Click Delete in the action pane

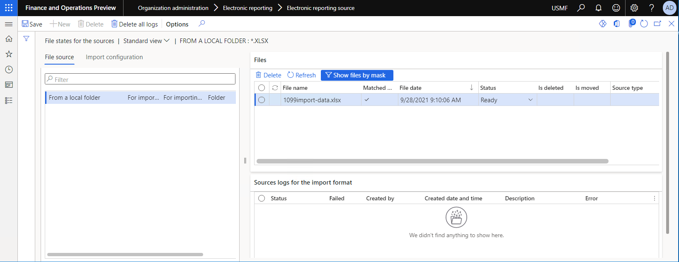tap(91, 24)
